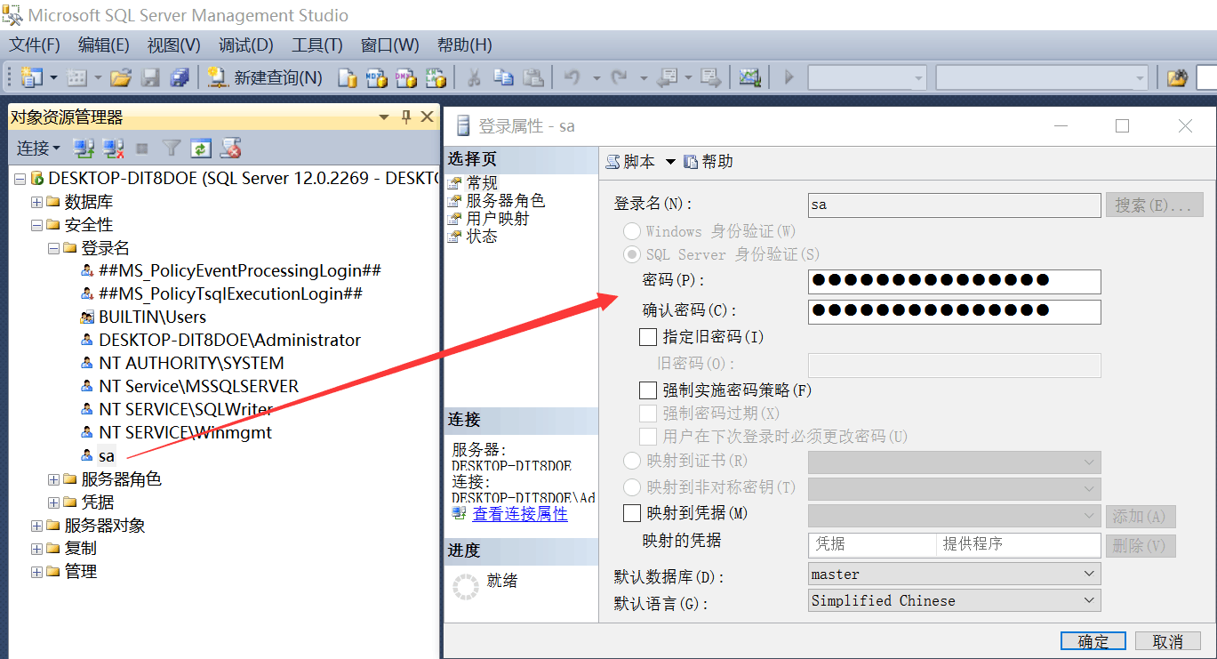
Task: Select 服务器角色 page in dialog
Action: pyautogui.click(x=505, y=201)
